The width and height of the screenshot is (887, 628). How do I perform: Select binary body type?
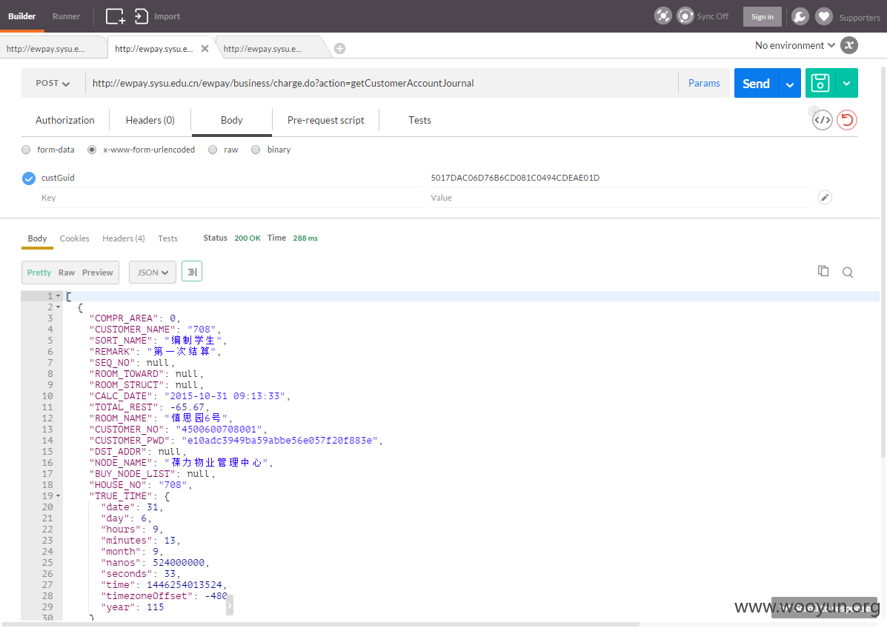tap(256, 150)
